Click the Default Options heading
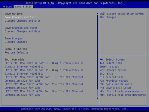149x112 pixels. [x=16, y=49]
